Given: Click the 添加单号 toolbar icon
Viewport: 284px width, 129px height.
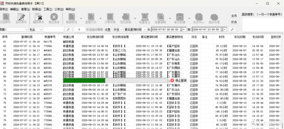Looking at the screenshot, I should (6, 17).
